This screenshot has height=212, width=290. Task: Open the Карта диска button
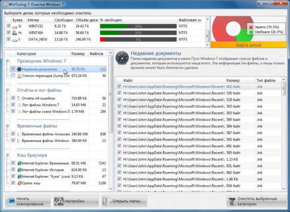(x=248, y=45)
